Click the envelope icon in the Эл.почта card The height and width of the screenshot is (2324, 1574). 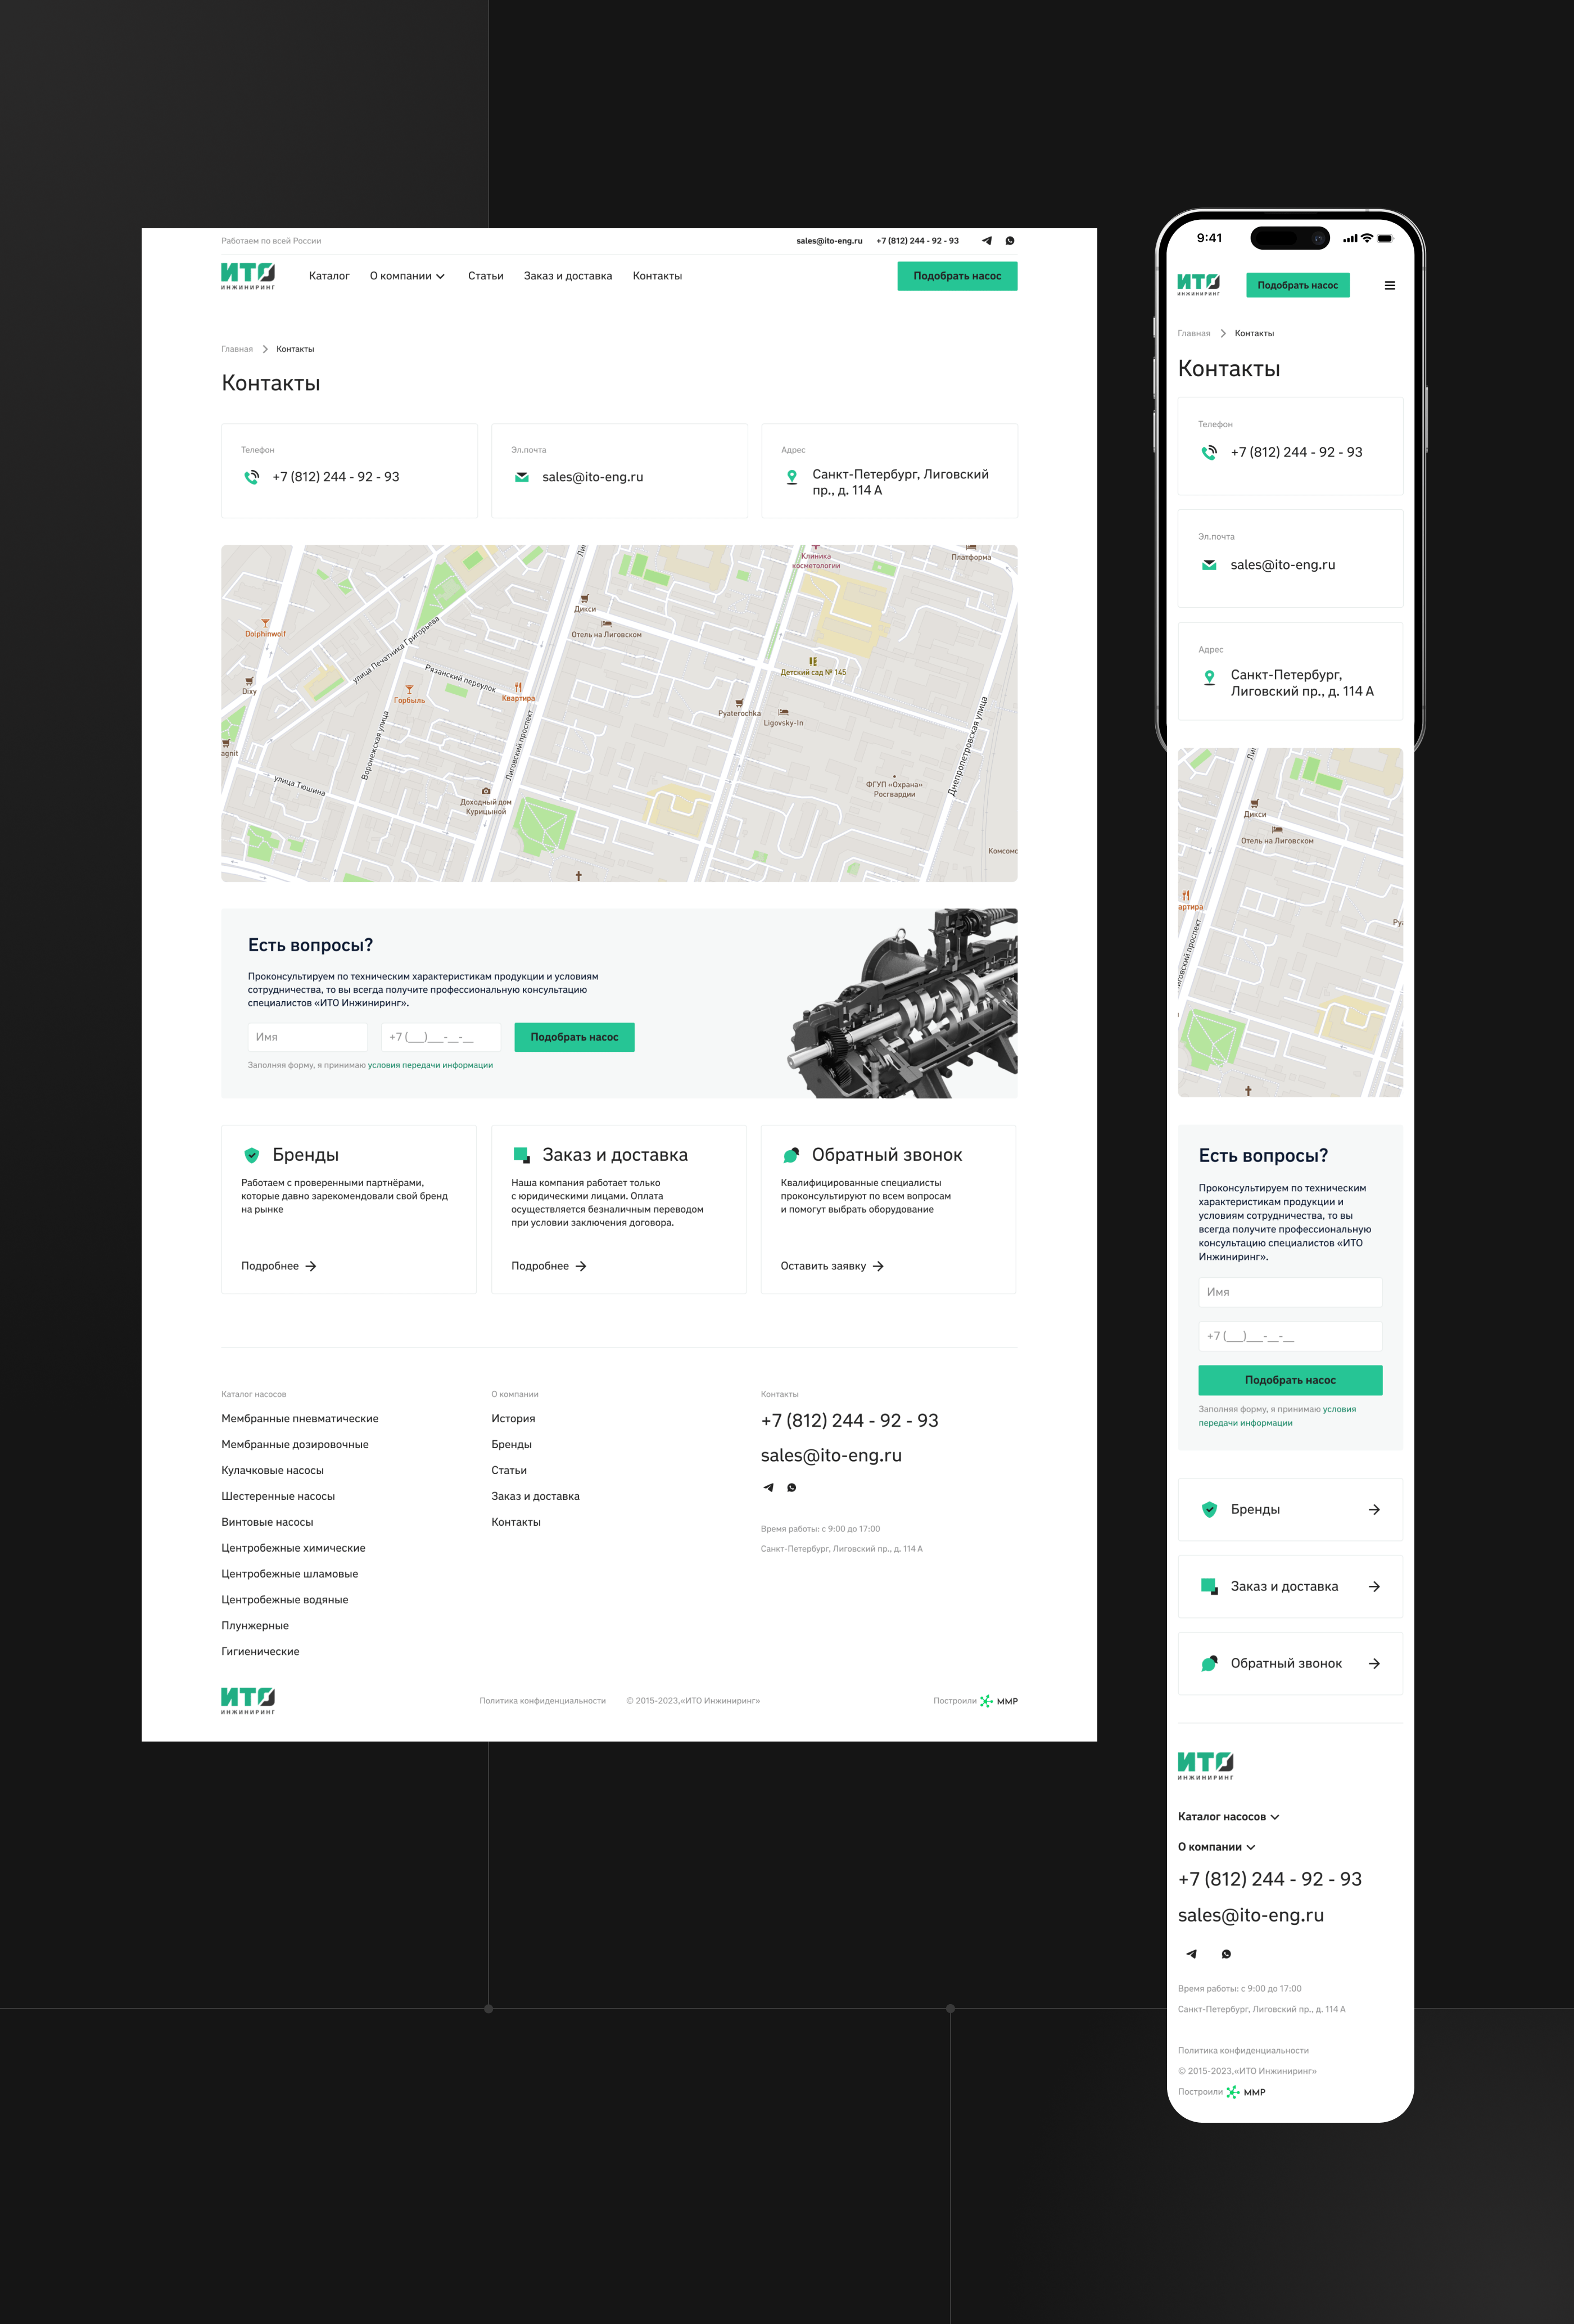coord(521,477)
